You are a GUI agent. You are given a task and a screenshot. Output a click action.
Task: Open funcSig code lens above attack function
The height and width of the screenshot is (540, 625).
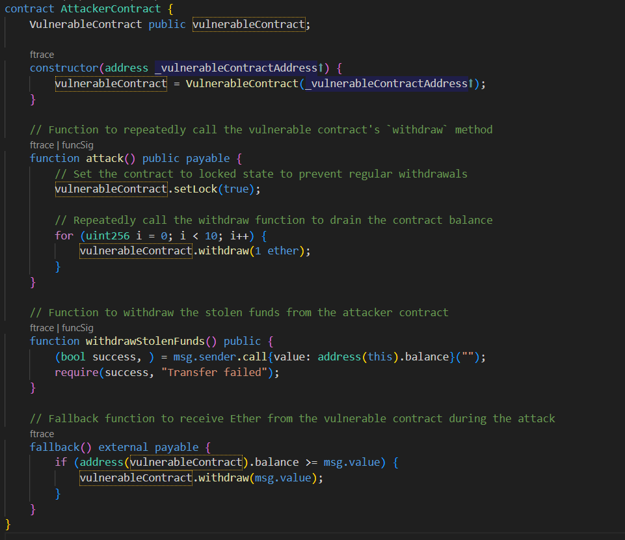pos(78,145)
